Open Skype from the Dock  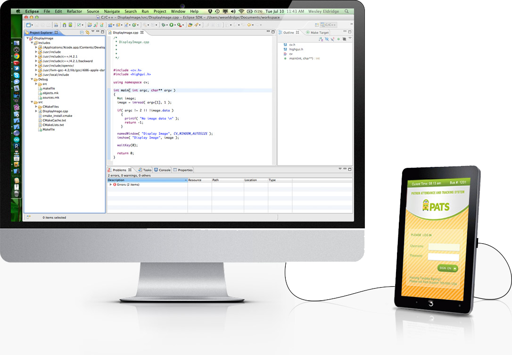17,75
